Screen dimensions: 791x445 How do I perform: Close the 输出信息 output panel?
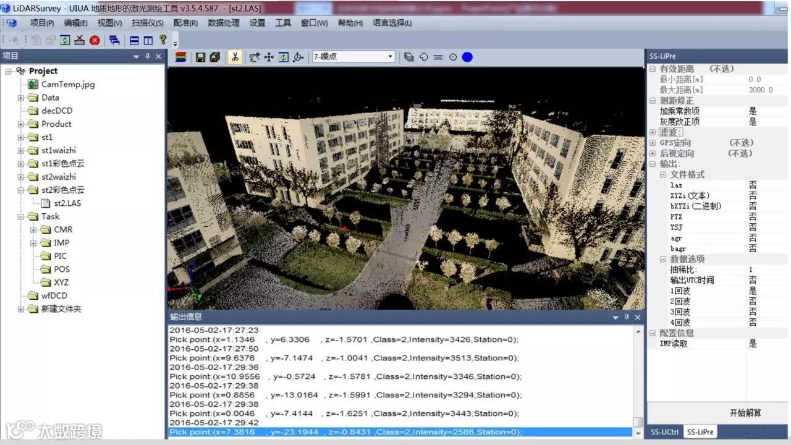(x=638, y=317)
